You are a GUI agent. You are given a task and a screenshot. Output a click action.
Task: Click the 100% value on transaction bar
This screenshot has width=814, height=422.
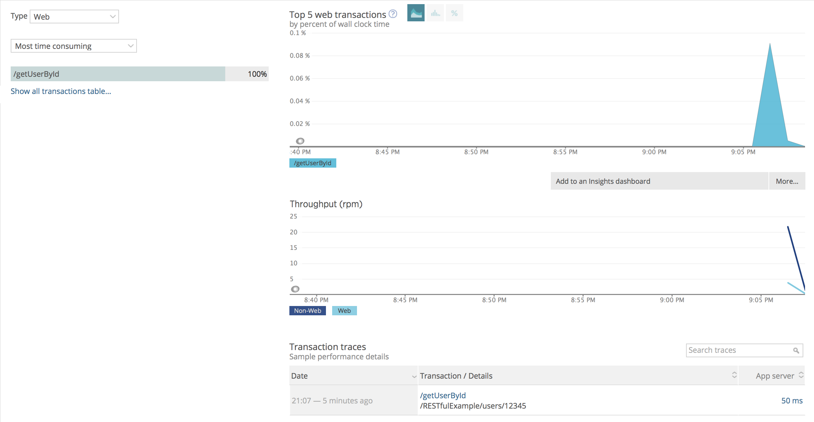click(x=257, y=74)
